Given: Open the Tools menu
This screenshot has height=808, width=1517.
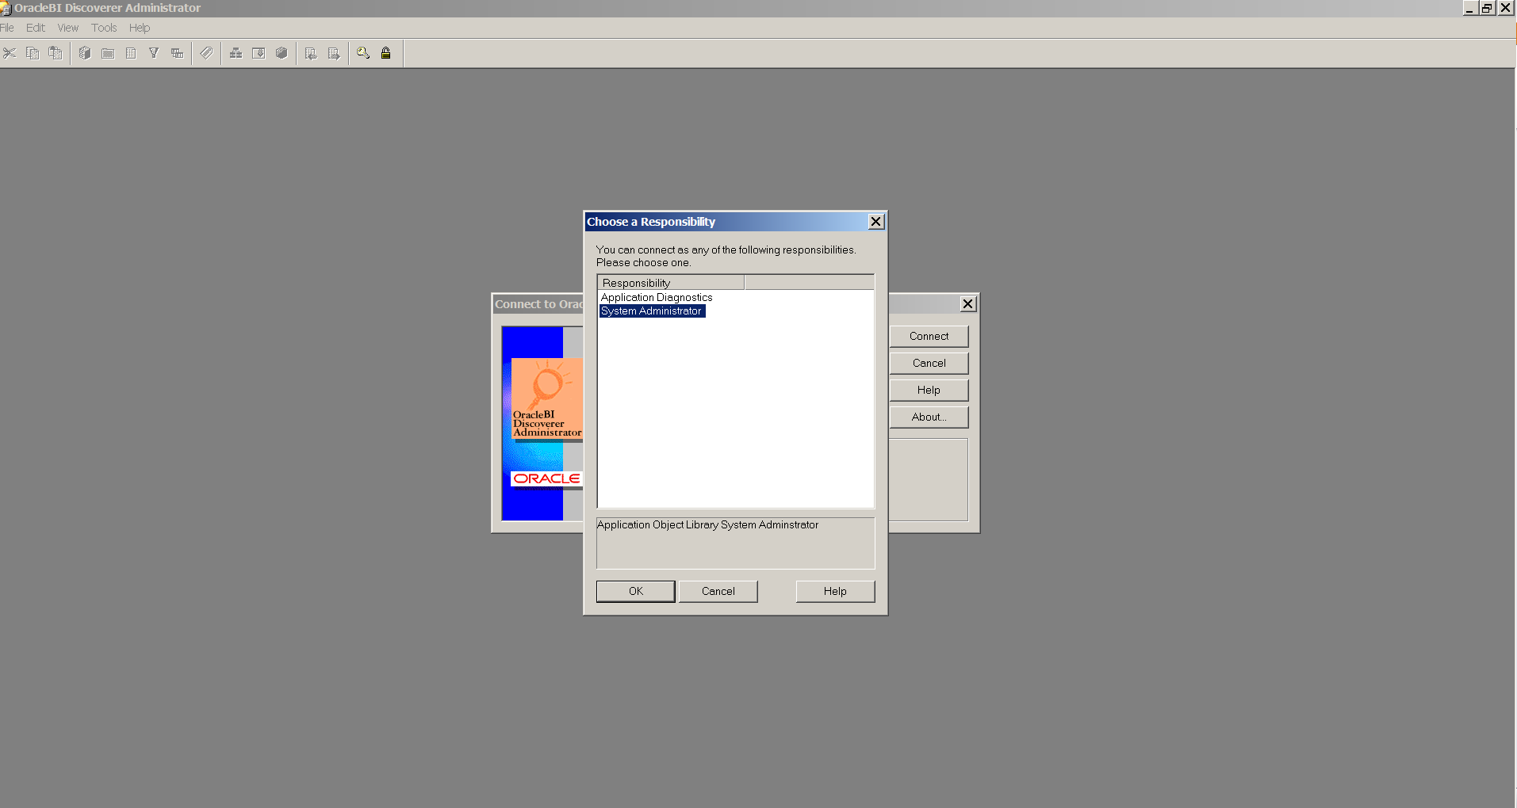Looking at the screenshot, I should click(x=104, y=28).
